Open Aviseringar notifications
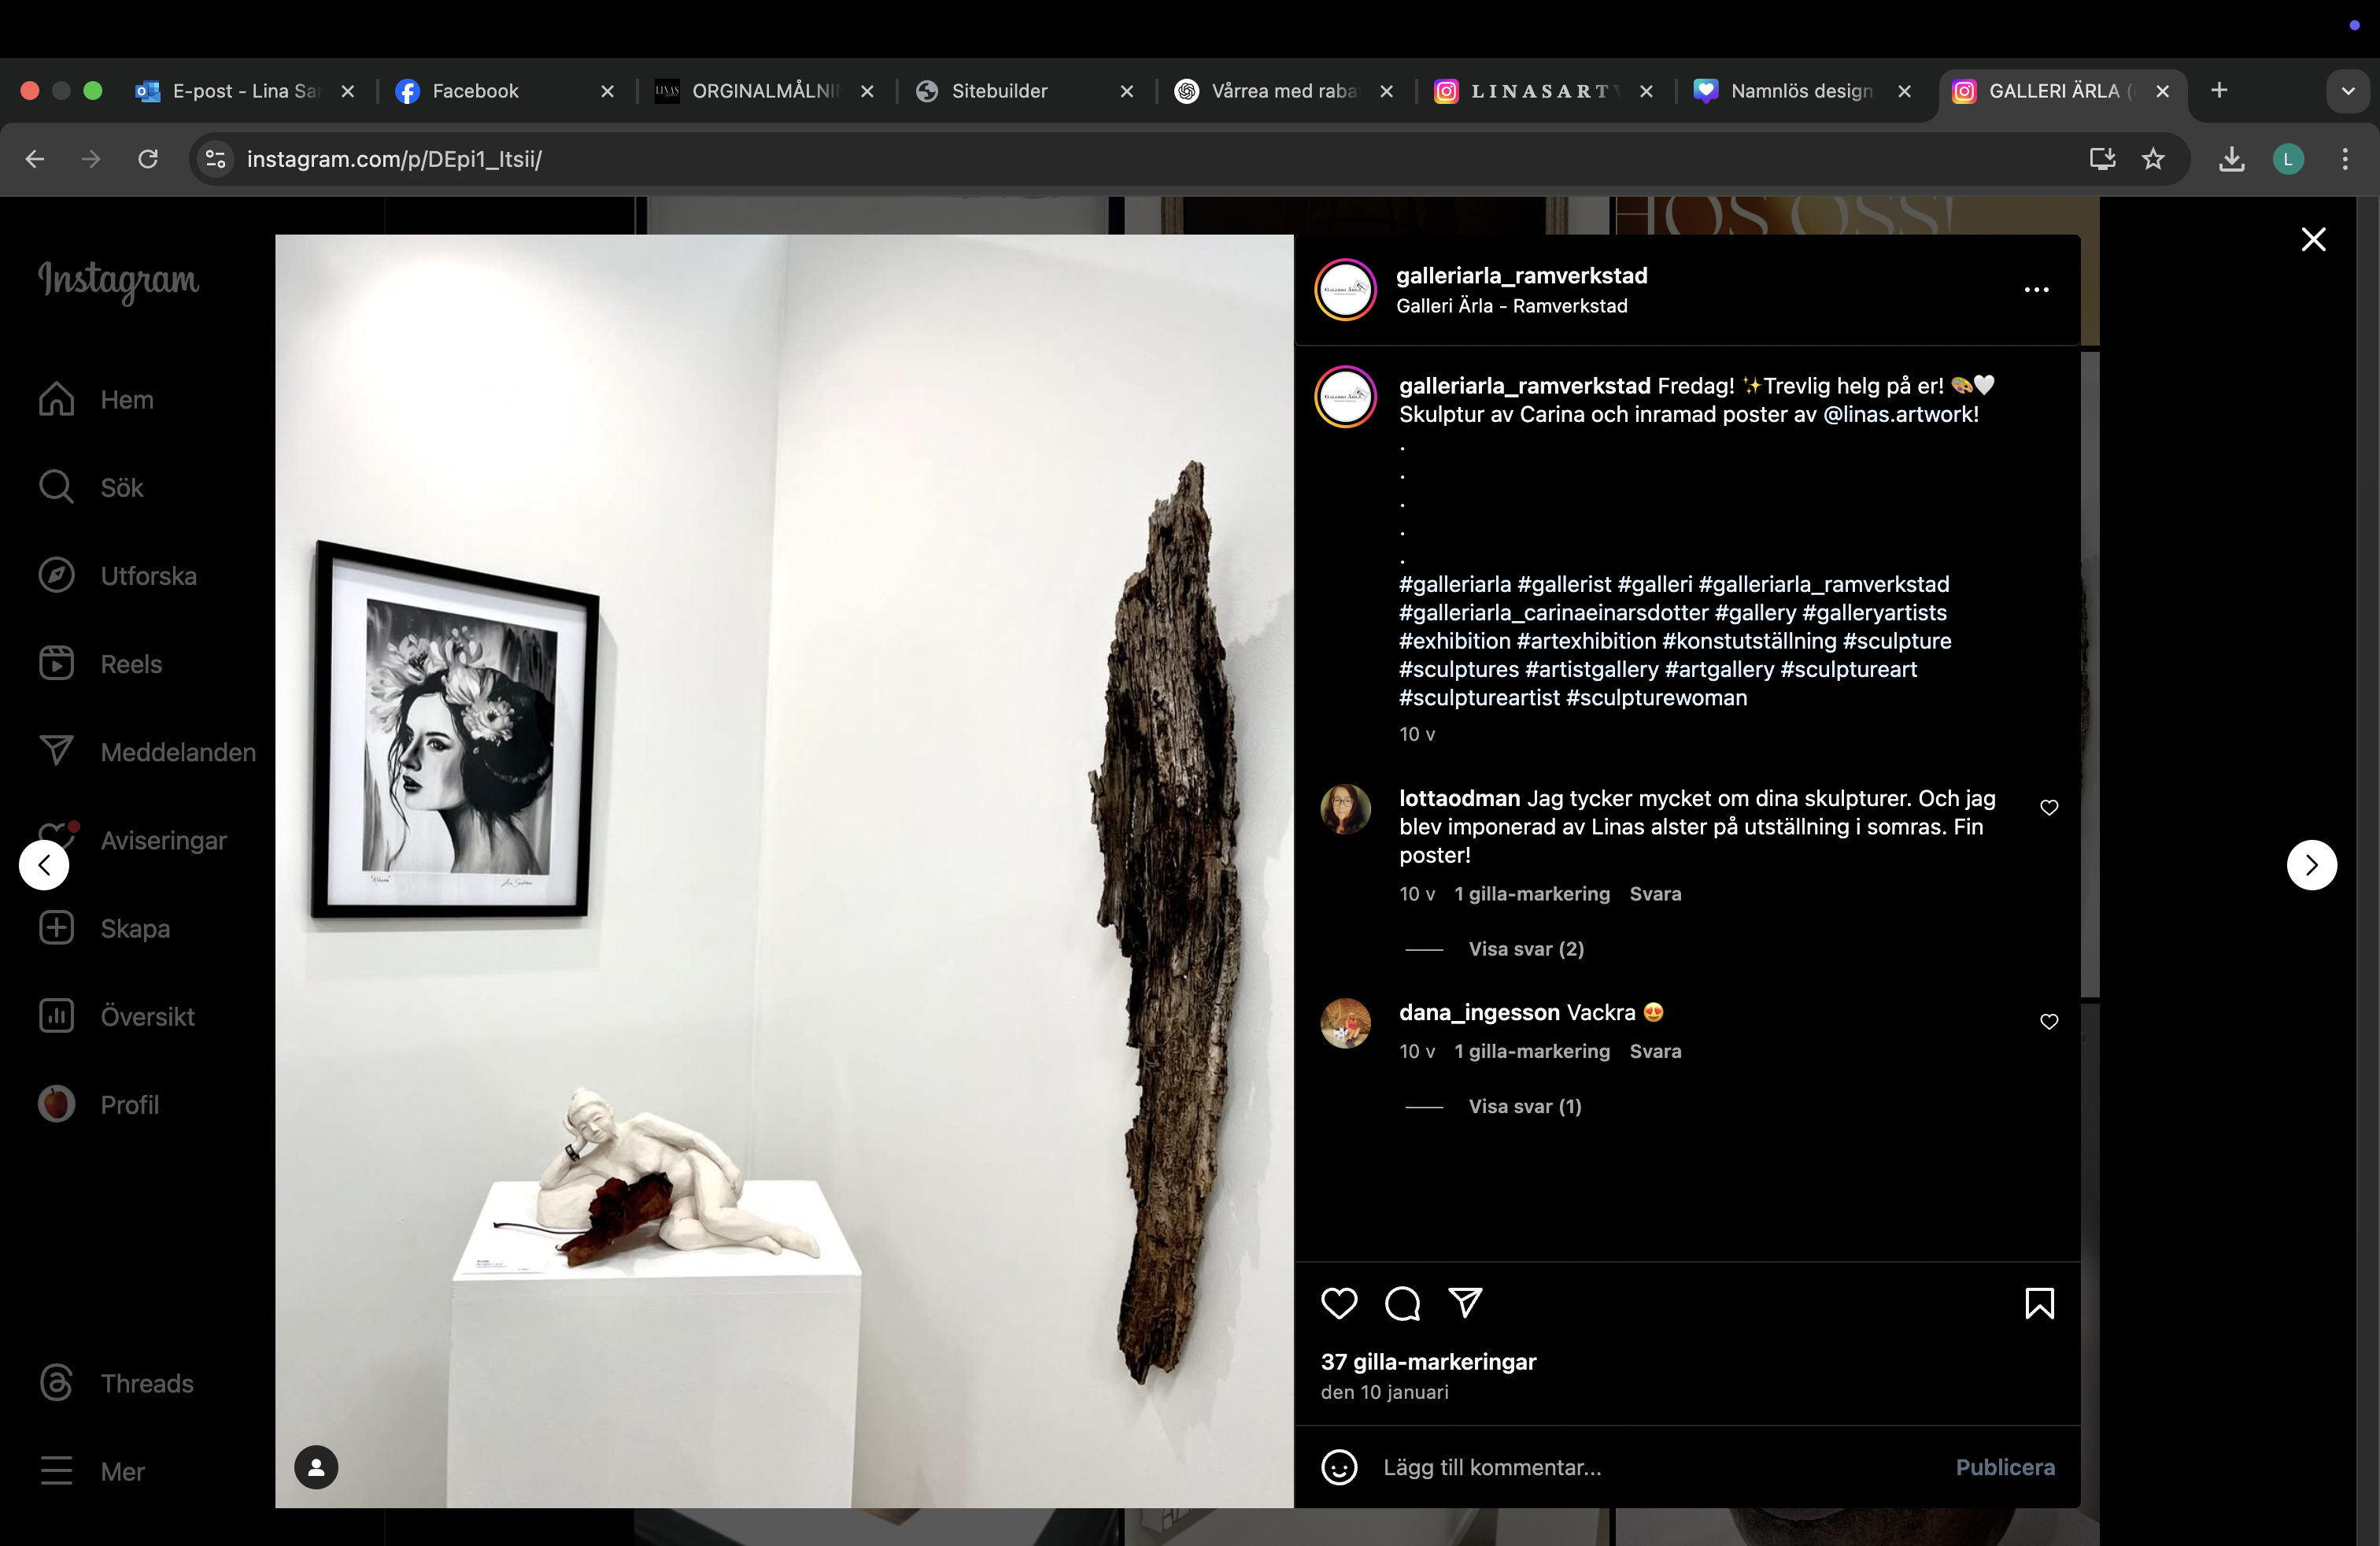This screenshot has width=2380, height=1546. tap(132, 839)
